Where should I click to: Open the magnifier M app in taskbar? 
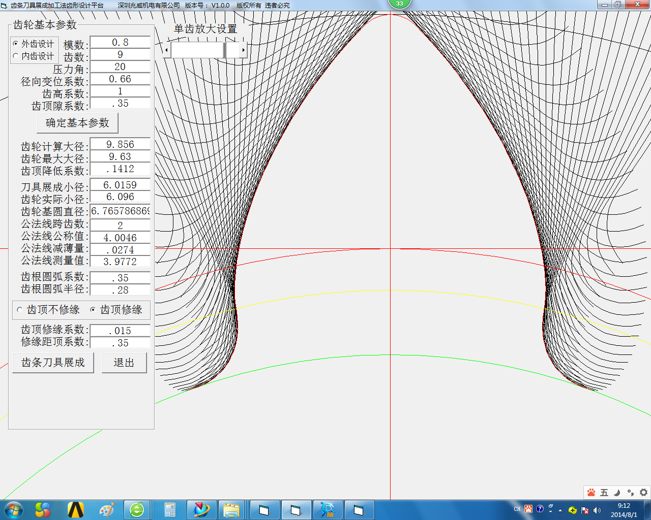(x=328, y=510)
